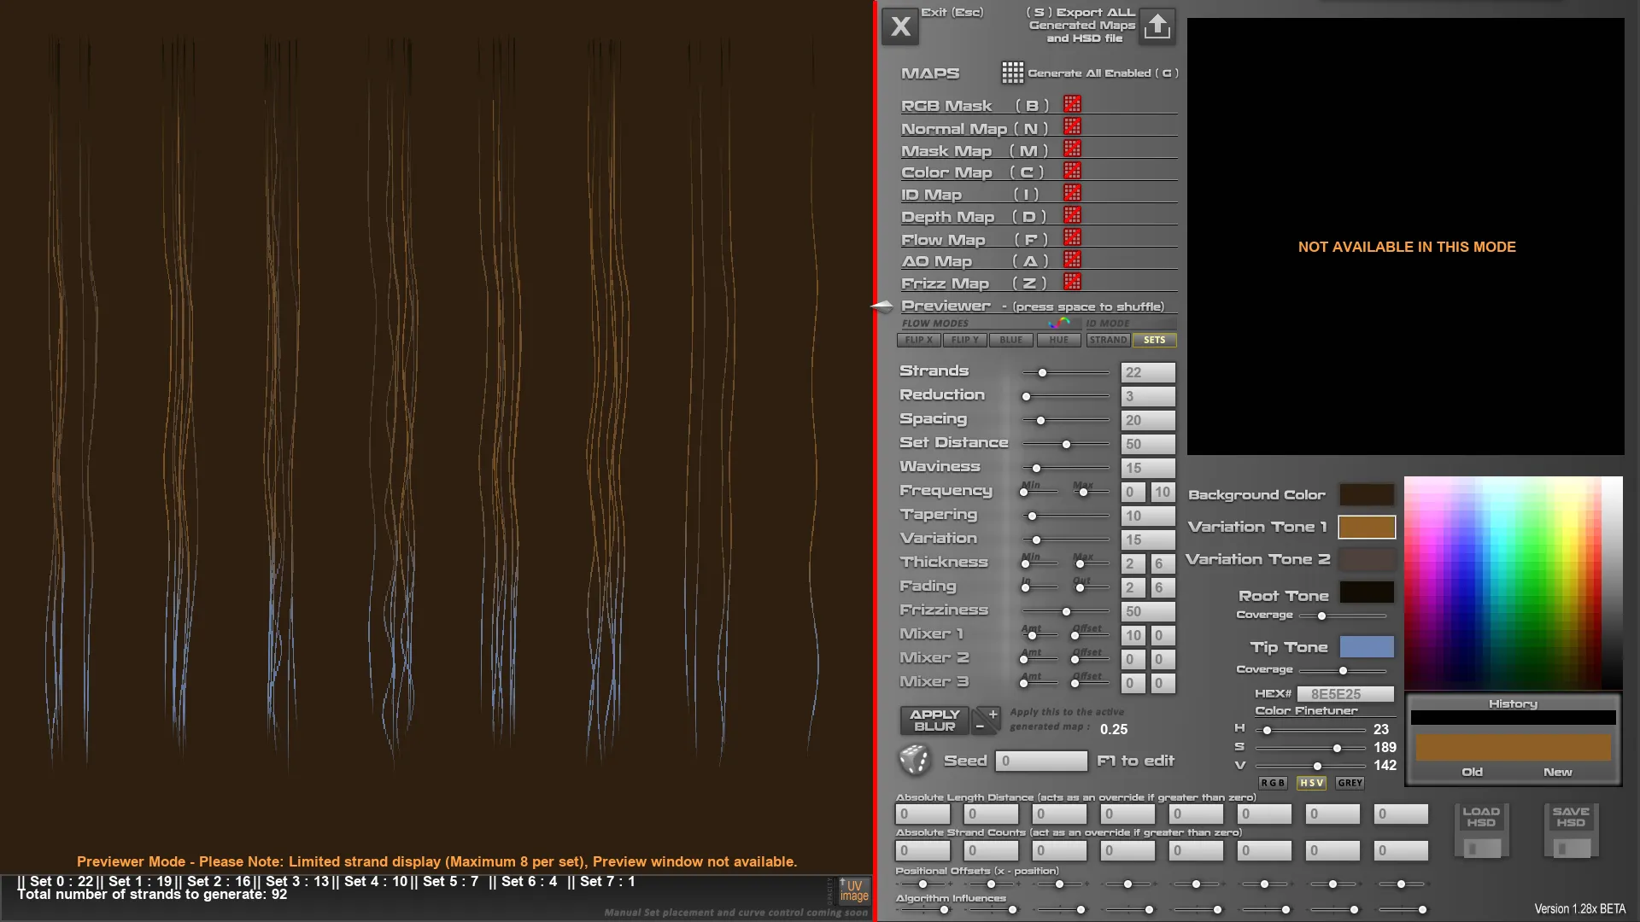This screenshot has height=922, width=1640.
Task: Click the Strands slider track
Action: tap(1068, 373)
